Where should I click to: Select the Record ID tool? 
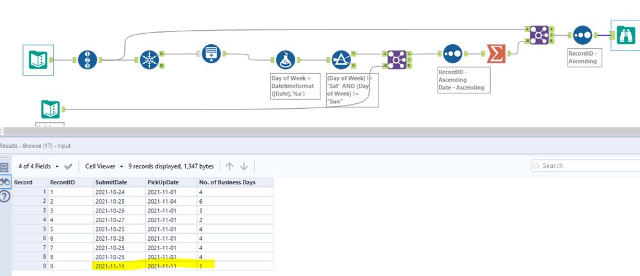click(x=87, y=60)
